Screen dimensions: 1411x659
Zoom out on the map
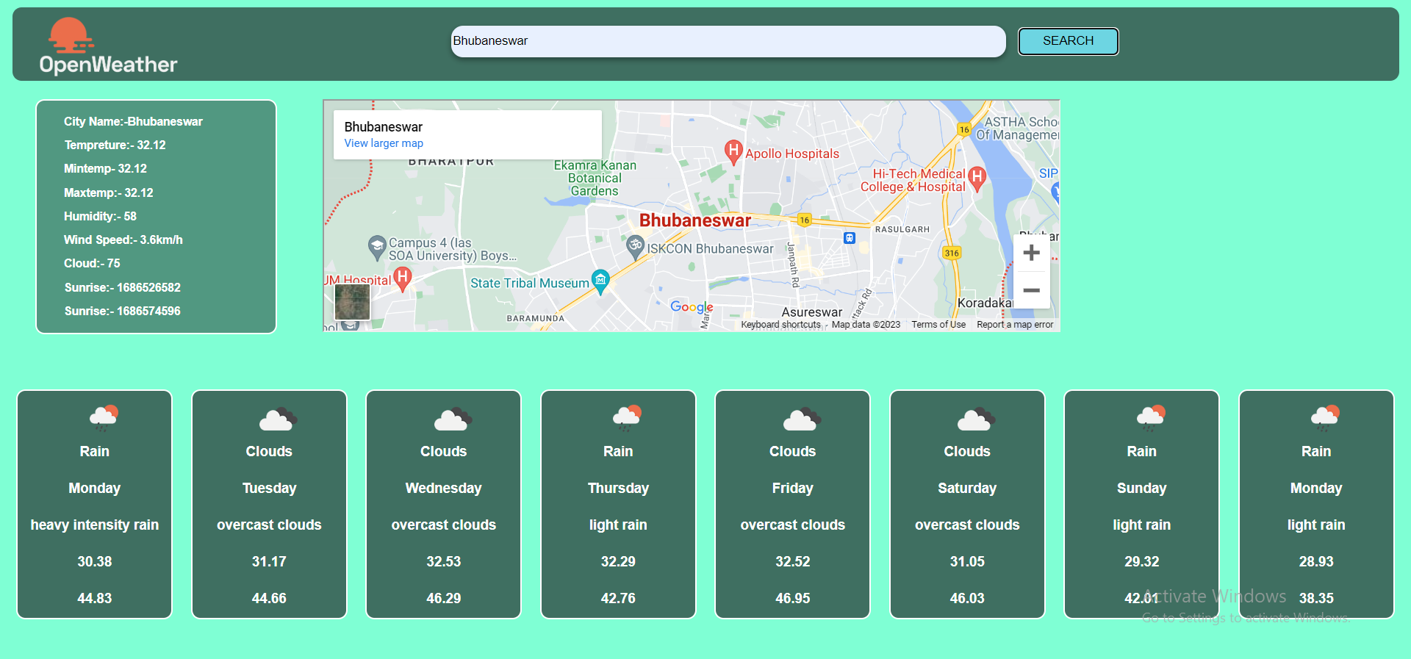click(x=1031, y=290)
